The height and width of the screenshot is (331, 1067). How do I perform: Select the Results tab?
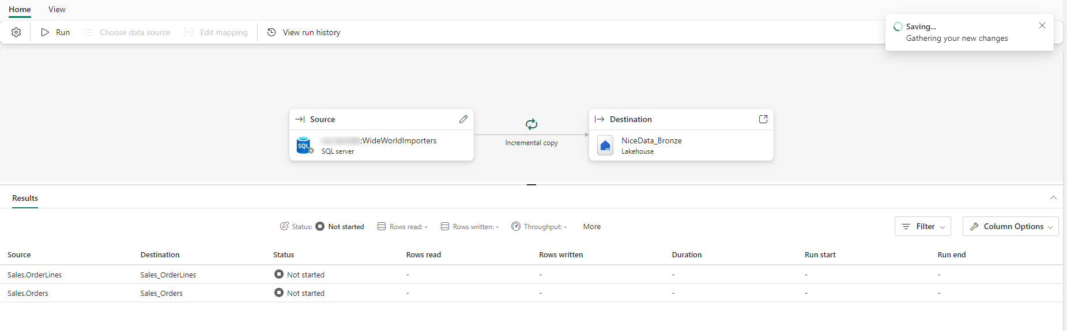(25, 198)
